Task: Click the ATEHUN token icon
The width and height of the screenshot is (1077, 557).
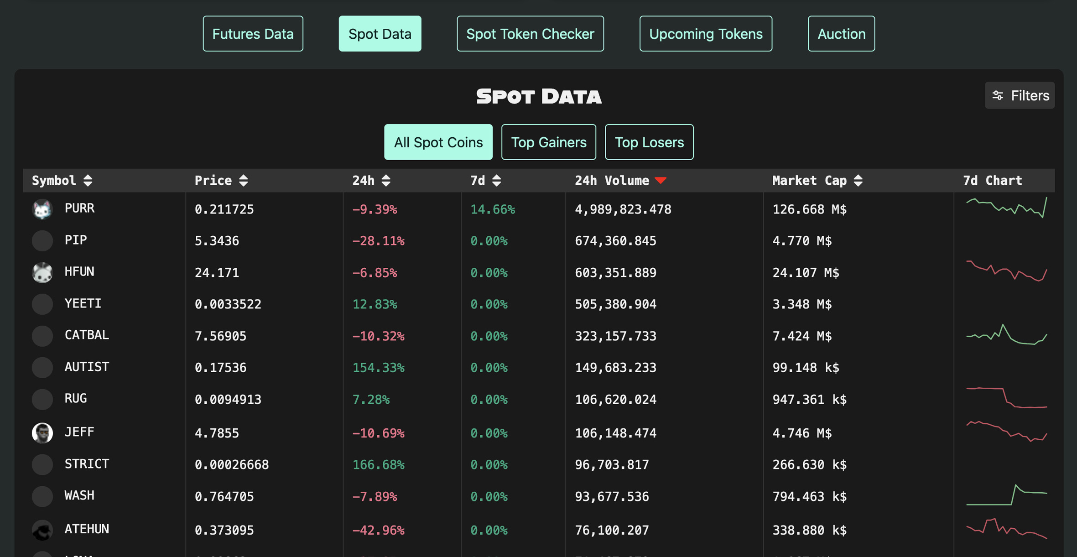Action: coord(42,530)
